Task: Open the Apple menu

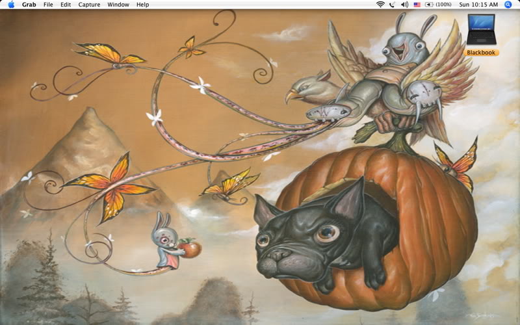Action: click(11, 5)
